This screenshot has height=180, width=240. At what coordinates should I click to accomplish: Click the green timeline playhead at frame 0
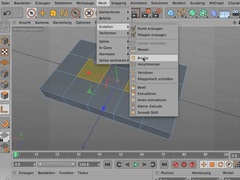point(16,155)
